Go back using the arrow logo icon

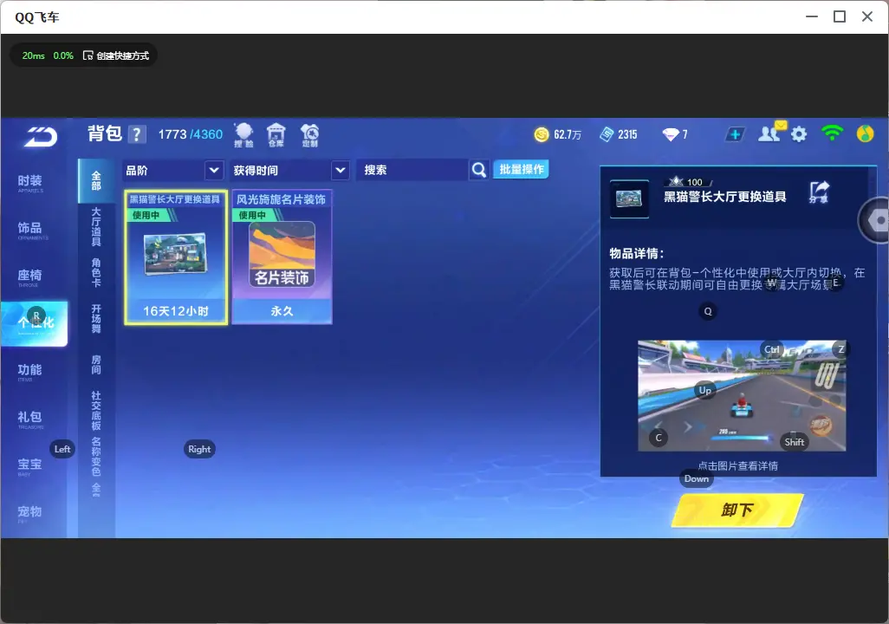tap(40, 137)
